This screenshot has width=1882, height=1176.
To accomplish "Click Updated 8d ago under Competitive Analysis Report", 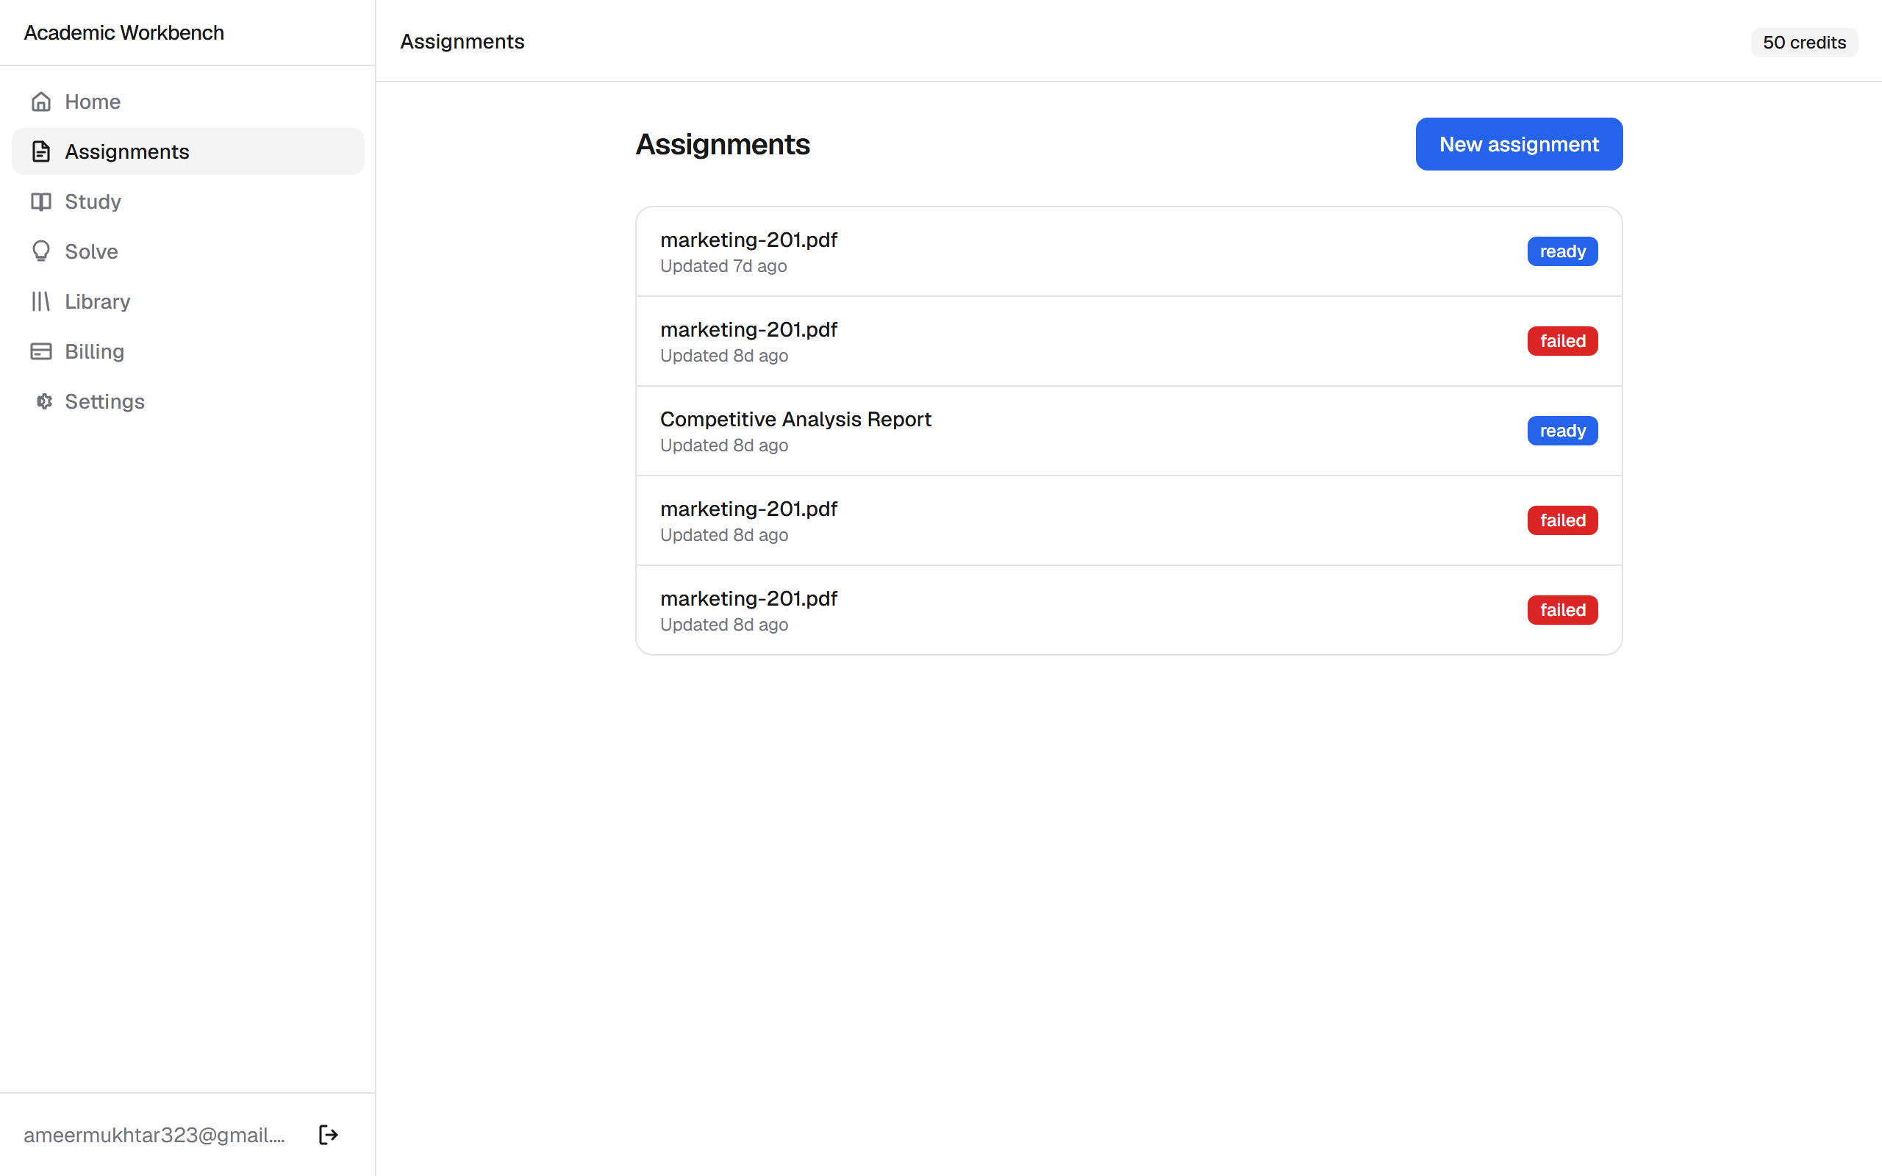I will coord(724,445).
